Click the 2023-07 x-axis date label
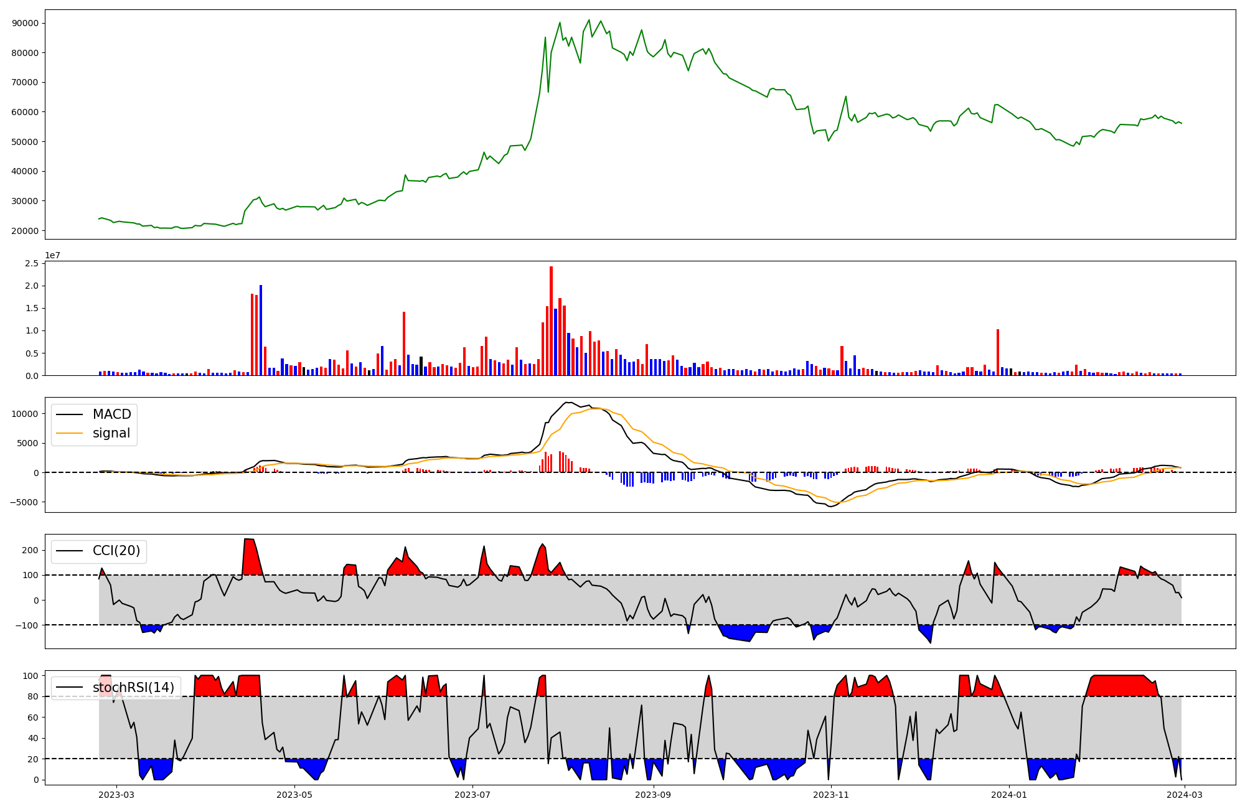Viewport: 1245px width, 809px height. (x=472, y=795)
